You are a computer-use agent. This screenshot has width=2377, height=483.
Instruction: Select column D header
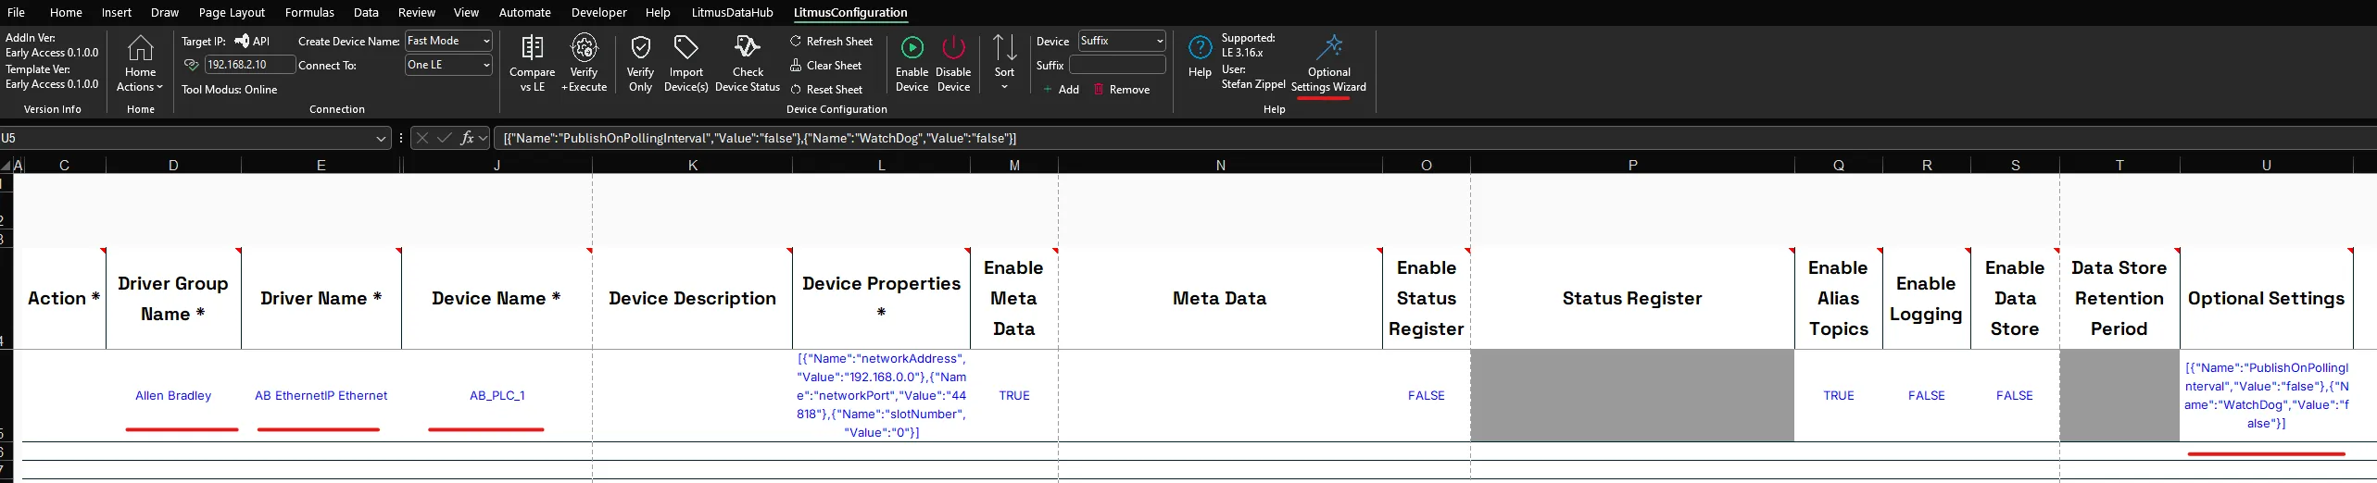coord(173,165)
